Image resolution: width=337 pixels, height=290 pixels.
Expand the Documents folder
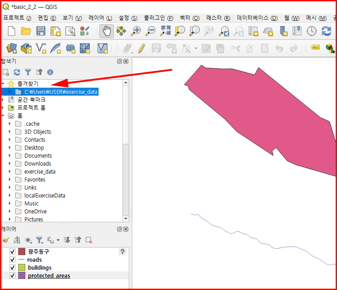click(x=10, y=155)
